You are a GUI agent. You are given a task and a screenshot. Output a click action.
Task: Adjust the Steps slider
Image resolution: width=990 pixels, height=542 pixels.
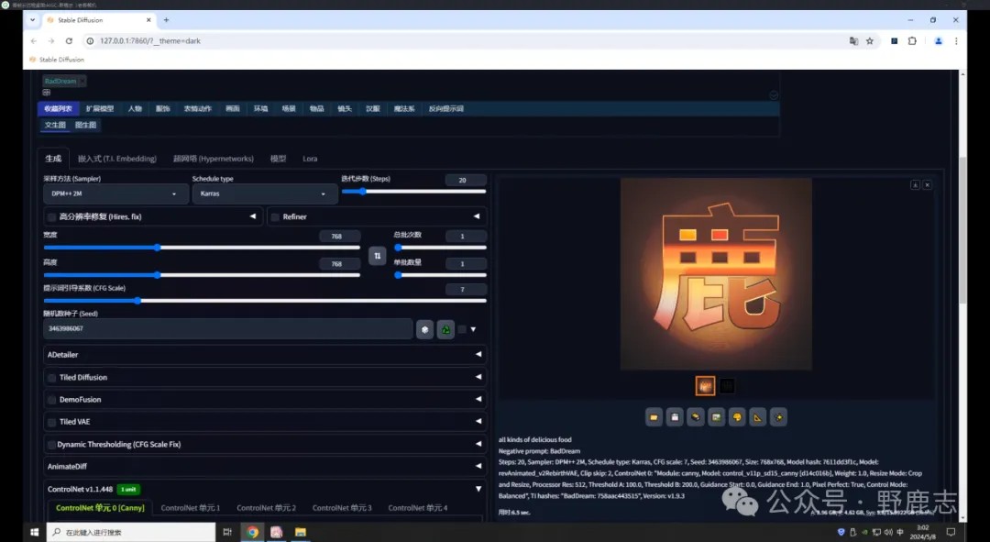[413, 192]
